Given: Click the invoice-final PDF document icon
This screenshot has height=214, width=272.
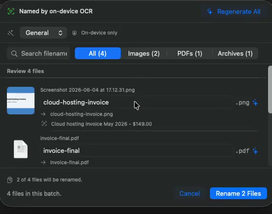Looking at the screenshot, I should coord(21,149).
